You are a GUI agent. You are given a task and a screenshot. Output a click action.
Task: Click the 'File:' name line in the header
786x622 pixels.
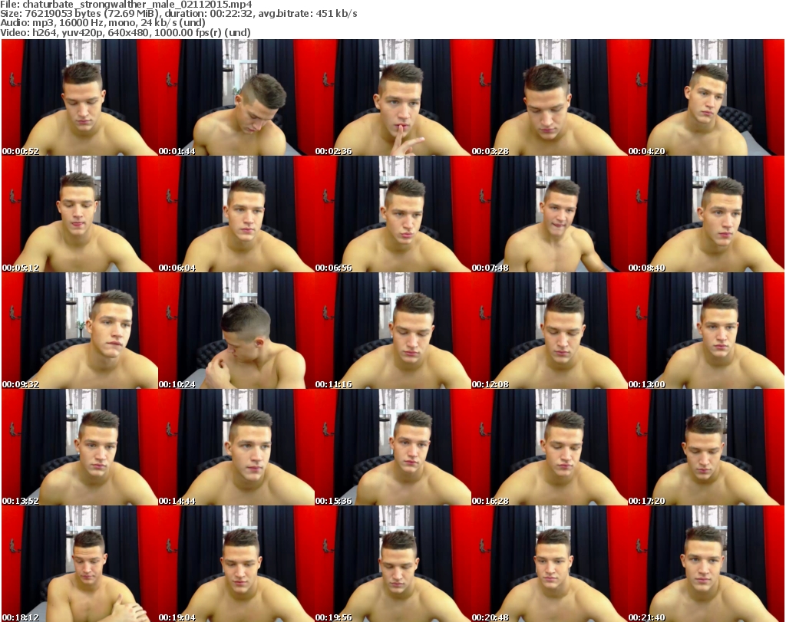tap(126, 5)
